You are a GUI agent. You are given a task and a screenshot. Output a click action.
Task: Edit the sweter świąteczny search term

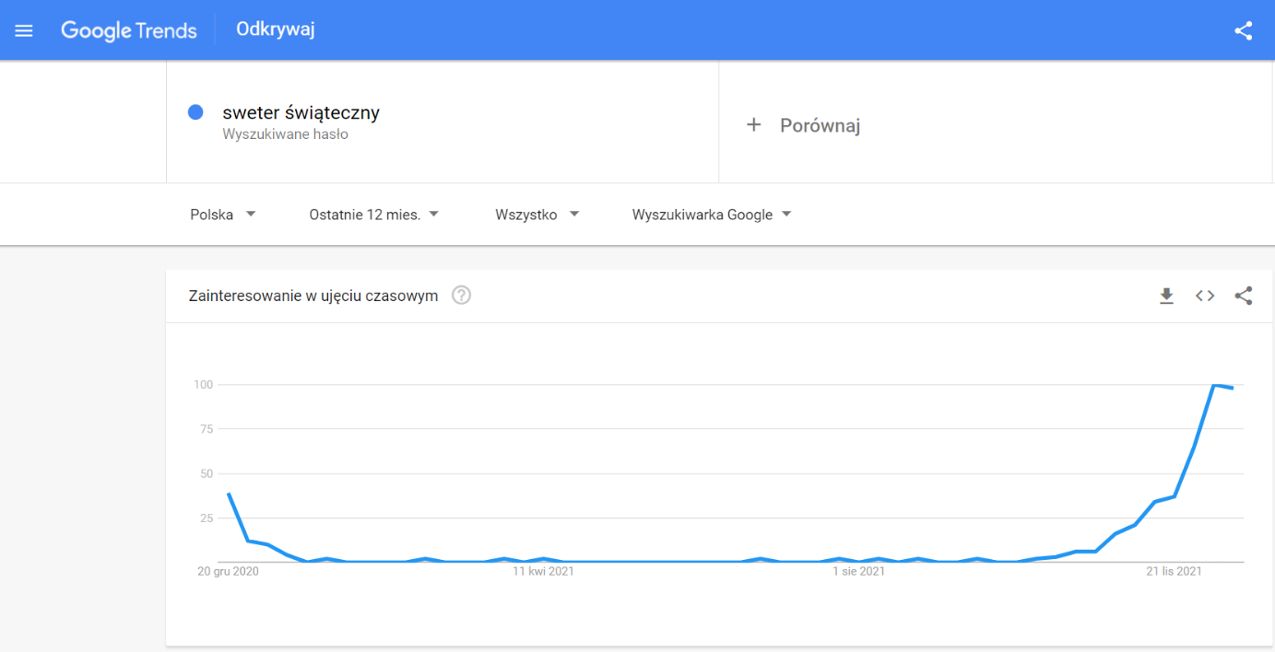(x=301, y=113)
